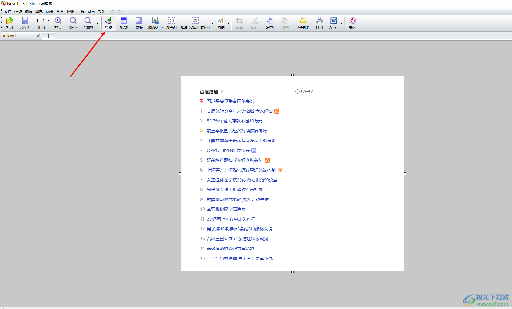Open image in 画图 Paint
This screenshot has width=512, height=309.
221,23
